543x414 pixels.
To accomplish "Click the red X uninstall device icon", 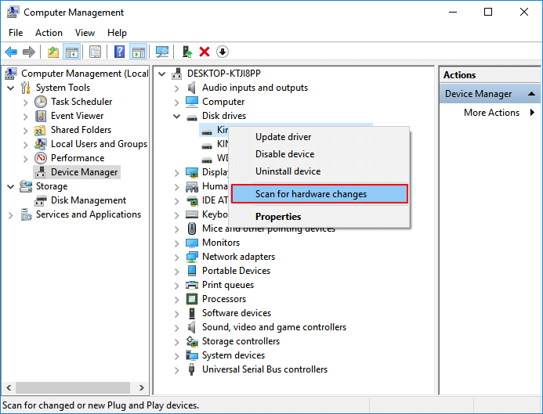I will point(205,52).
